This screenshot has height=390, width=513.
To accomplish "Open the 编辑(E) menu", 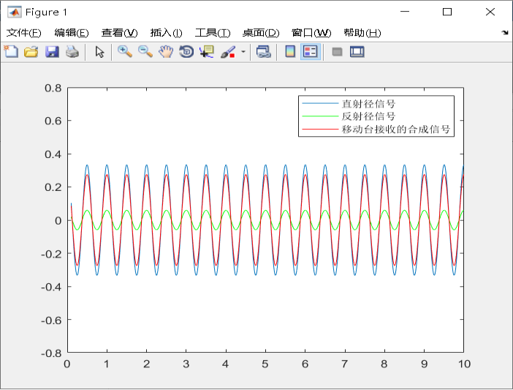I will click(72, 33).
